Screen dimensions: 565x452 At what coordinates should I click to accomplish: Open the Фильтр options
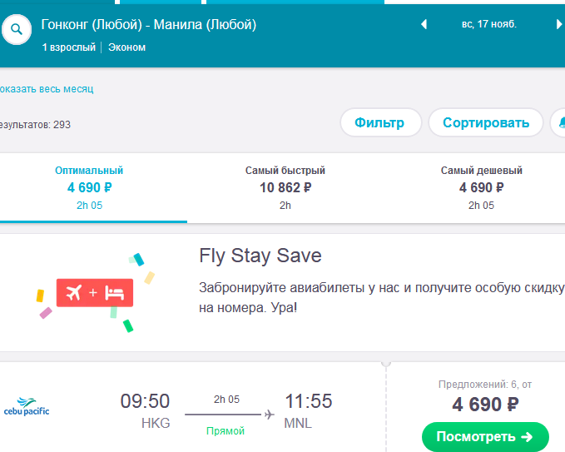pyautogui.click(x=380, y=122)
